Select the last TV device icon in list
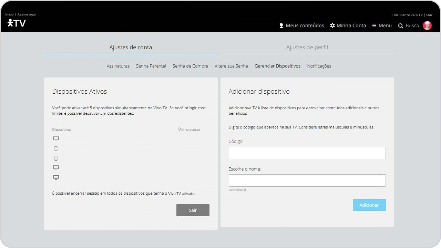 pos(56,177)
